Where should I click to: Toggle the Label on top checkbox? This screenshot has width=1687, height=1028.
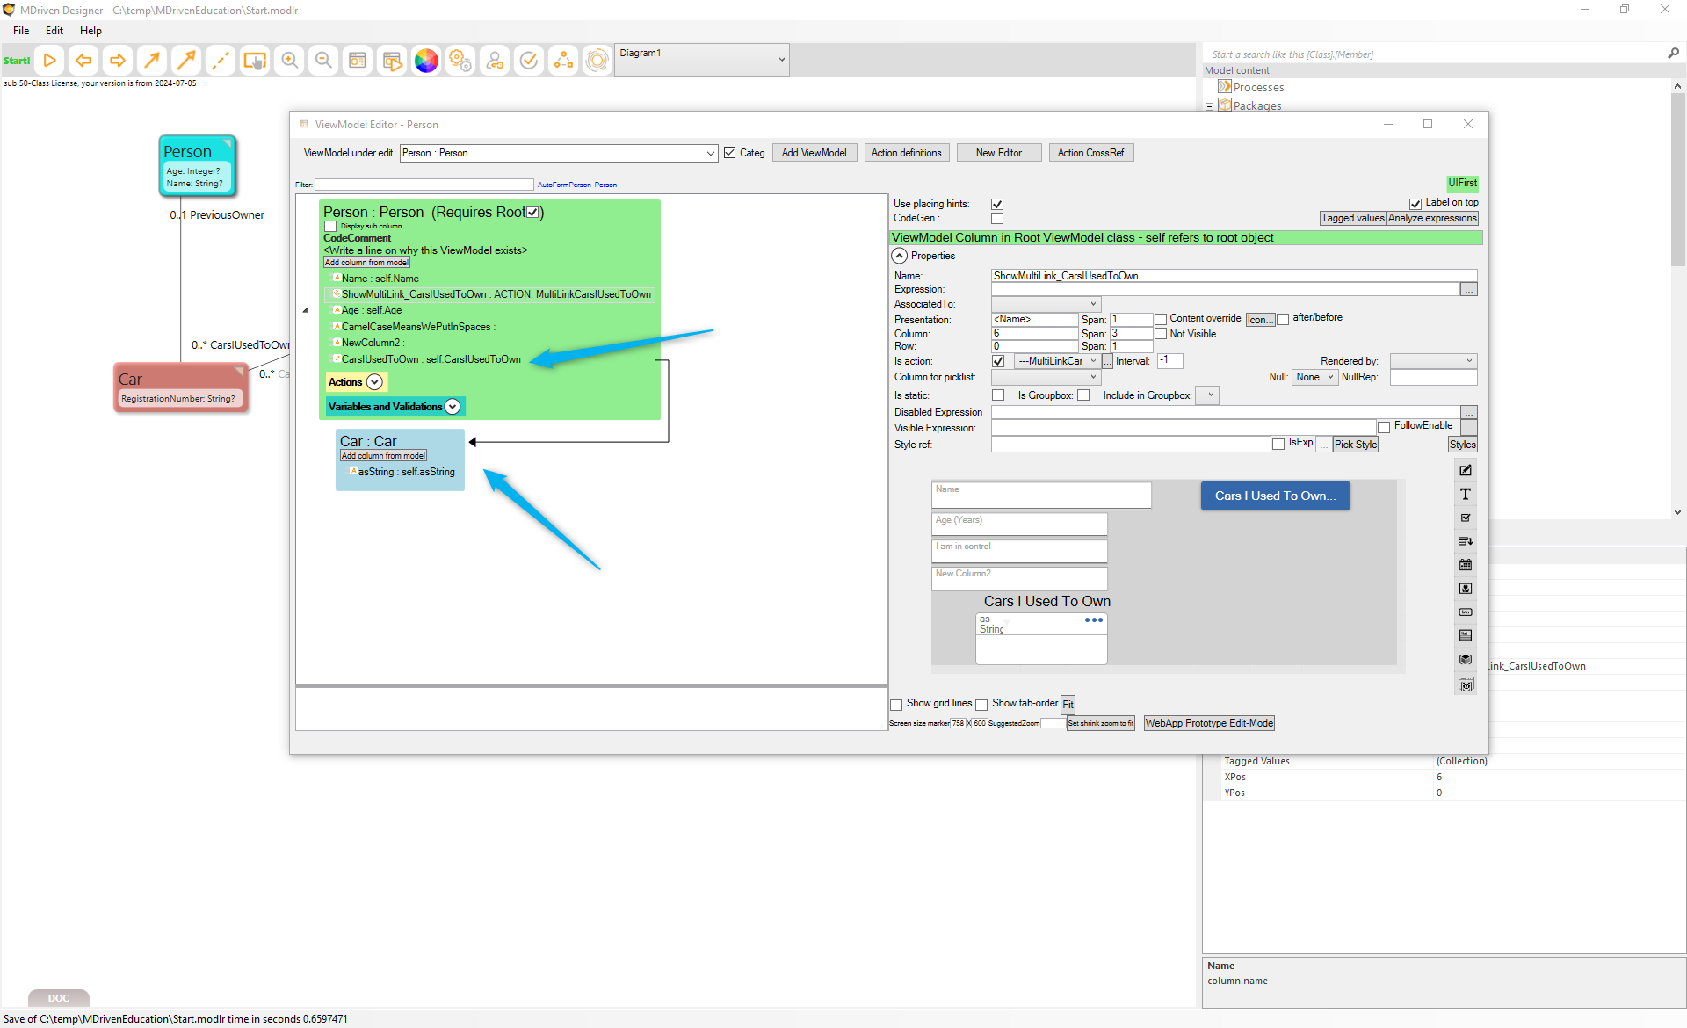pyautogui.click(x=1415, y=203)
